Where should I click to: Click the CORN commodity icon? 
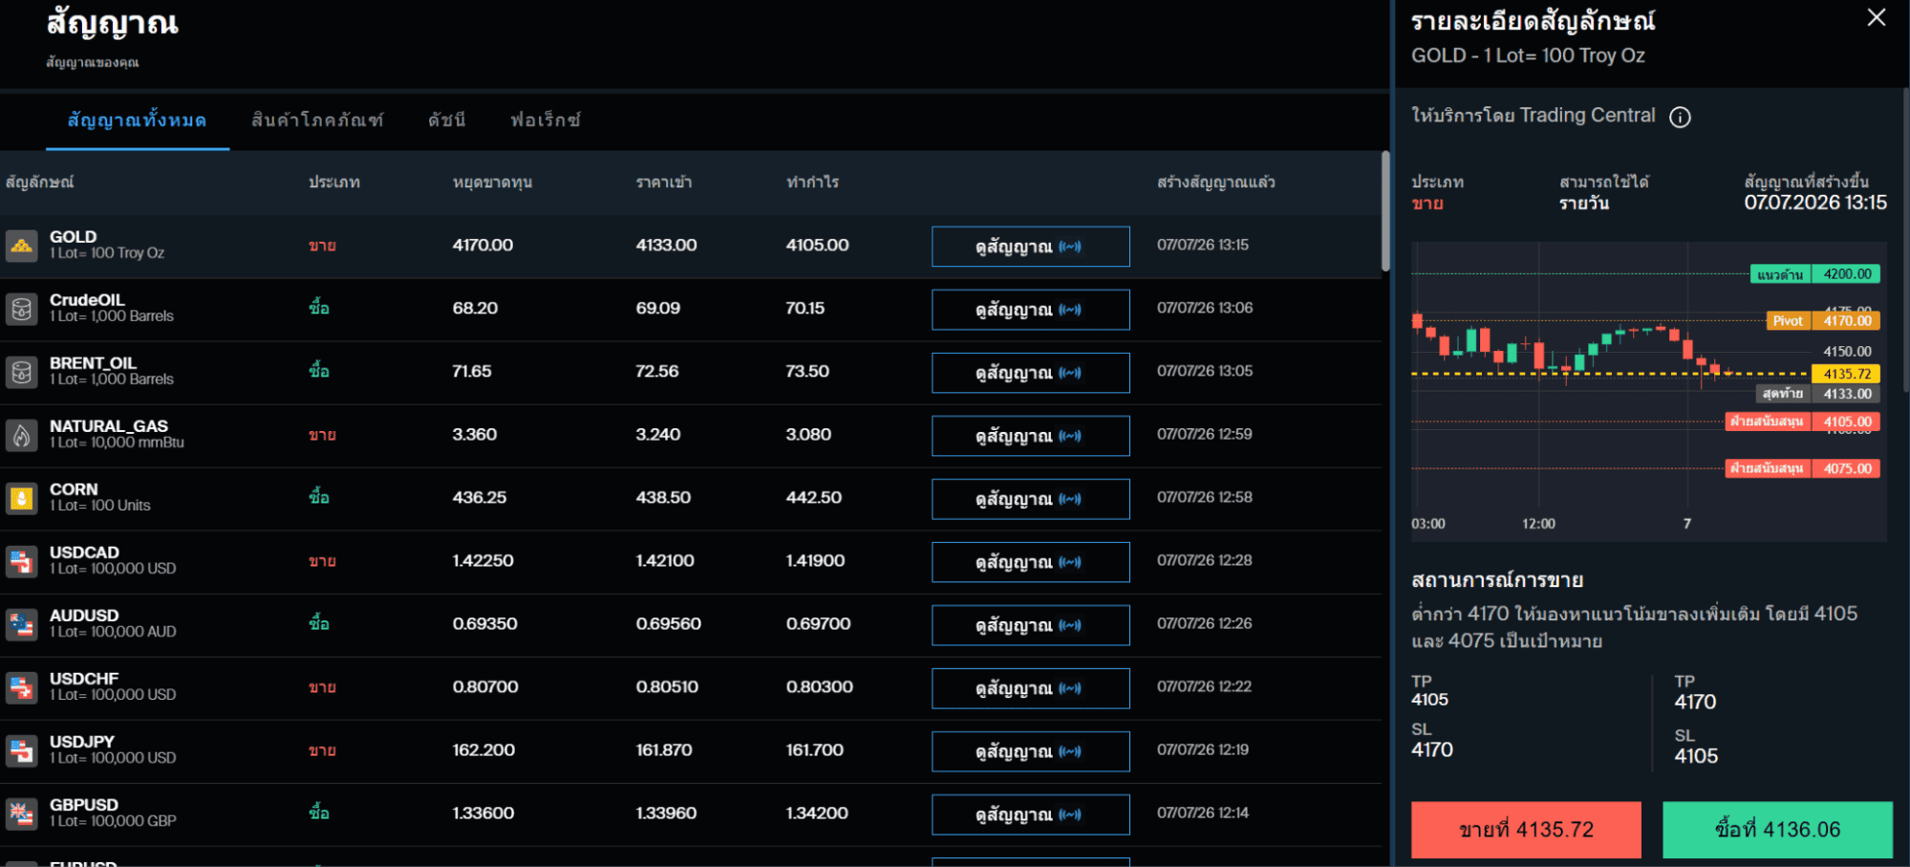click(21, 498)
